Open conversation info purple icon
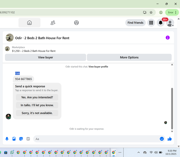 pos(167,37)
